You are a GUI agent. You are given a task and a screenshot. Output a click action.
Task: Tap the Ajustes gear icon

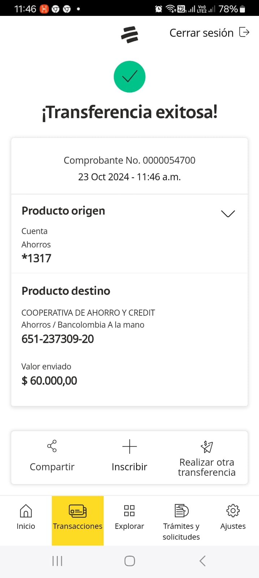tap(233, 510)
